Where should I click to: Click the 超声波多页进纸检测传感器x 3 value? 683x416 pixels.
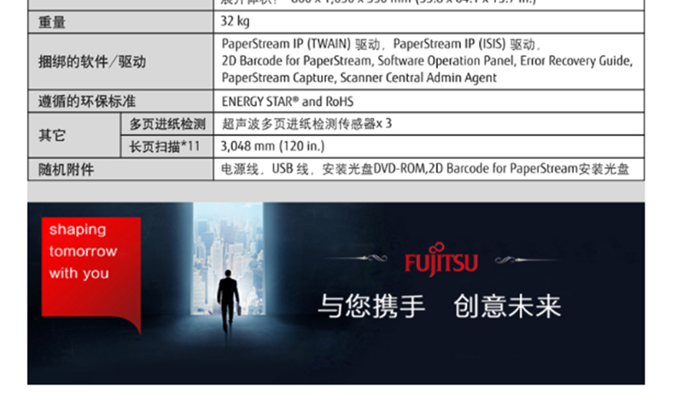[306, 124]
